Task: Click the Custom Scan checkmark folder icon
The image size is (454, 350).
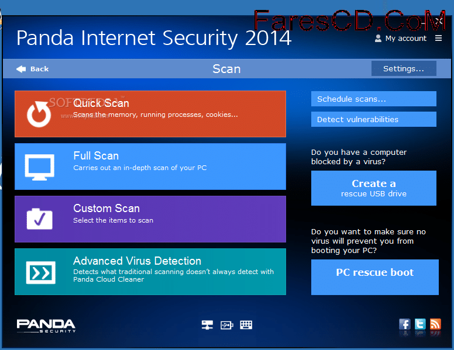Action: tap(39, 219)
